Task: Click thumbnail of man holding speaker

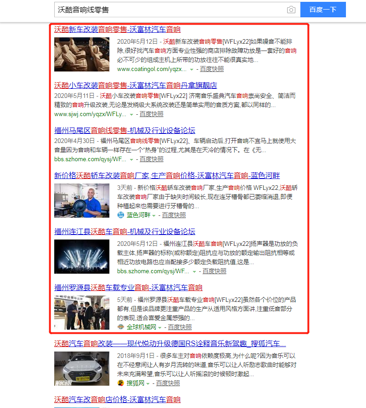Action: point(82,200)
